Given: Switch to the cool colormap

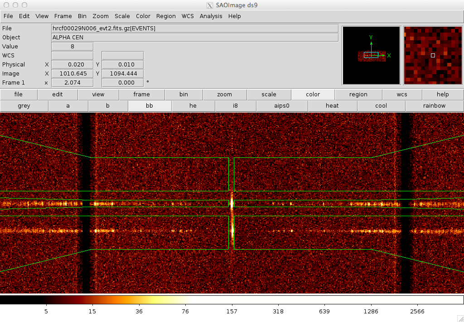Looking at the screenshot, I should 381,106.
